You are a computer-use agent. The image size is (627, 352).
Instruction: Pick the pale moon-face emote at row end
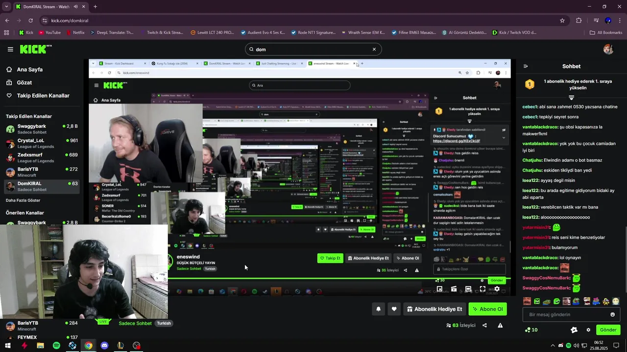click(x=616, y=301)
